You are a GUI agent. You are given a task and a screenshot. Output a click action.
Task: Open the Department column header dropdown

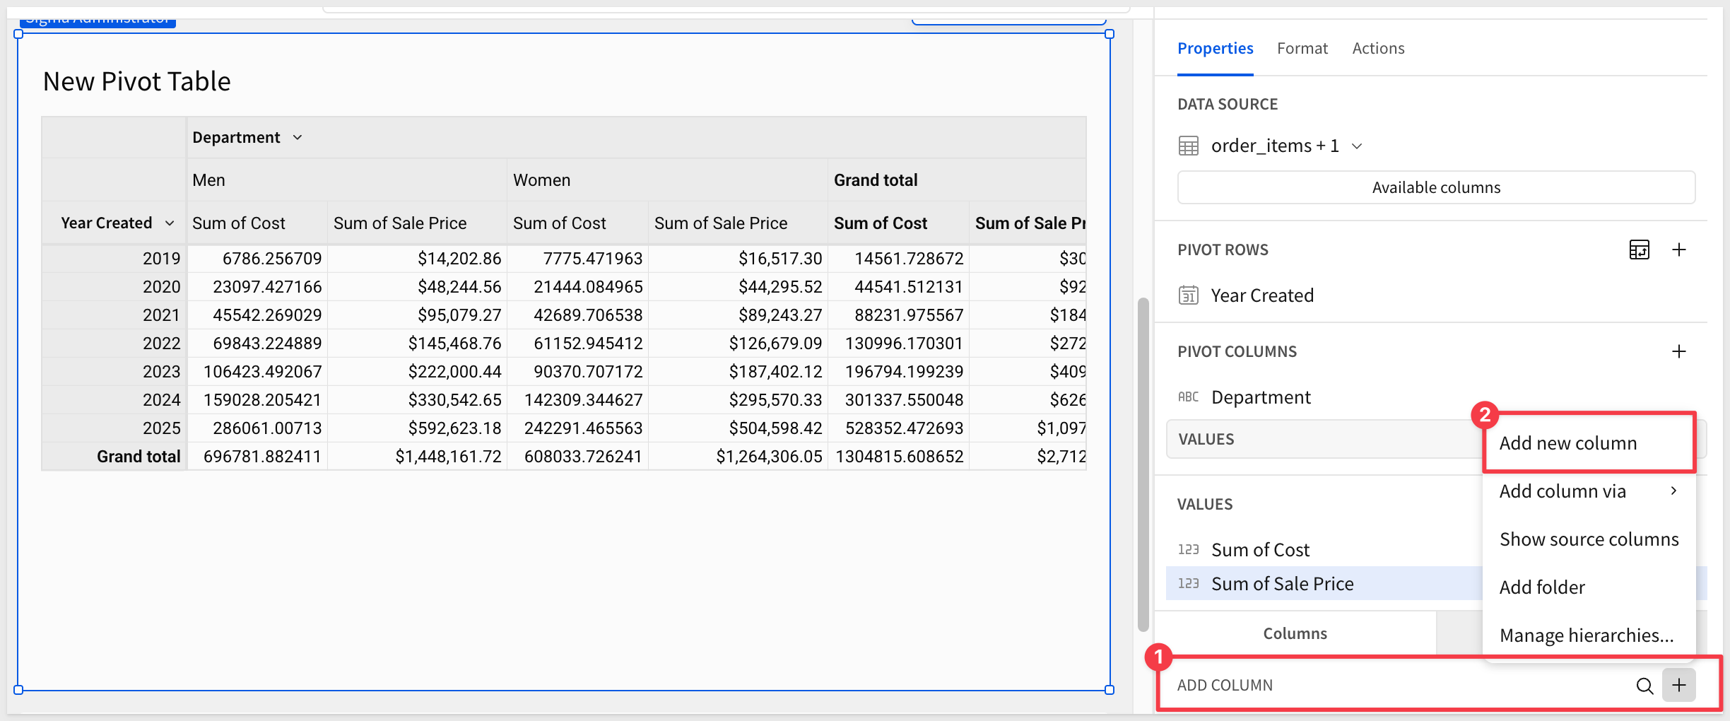point(298,137)
